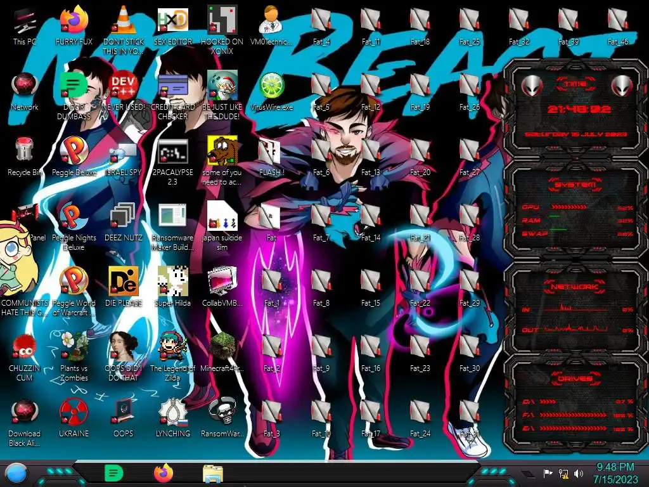Open the CREDIT CARD CHECKER icon
Screen dimensions: 649x487
(172, 86)
